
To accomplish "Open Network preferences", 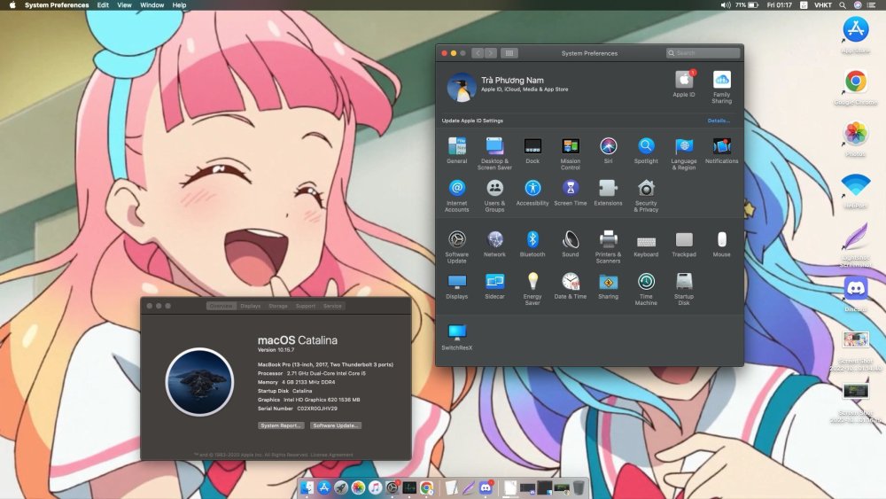I will coord(494,244).
